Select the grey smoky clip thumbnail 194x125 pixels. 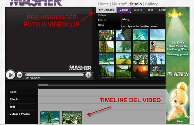click(123, 47)
